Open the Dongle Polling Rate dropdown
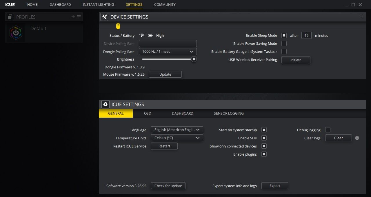Viewport: 371px width, 197px height. pos(168,52)
